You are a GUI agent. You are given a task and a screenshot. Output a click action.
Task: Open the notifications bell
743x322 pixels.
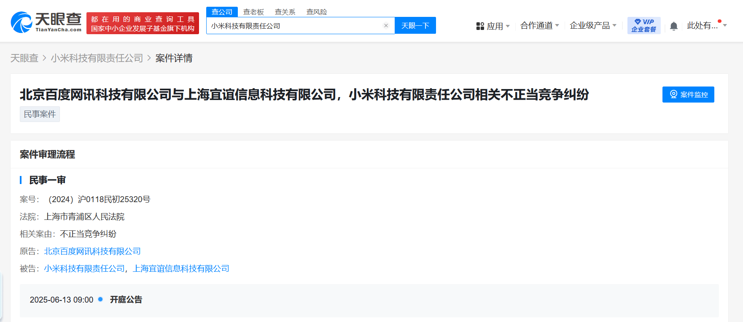[x=674, y=26]
